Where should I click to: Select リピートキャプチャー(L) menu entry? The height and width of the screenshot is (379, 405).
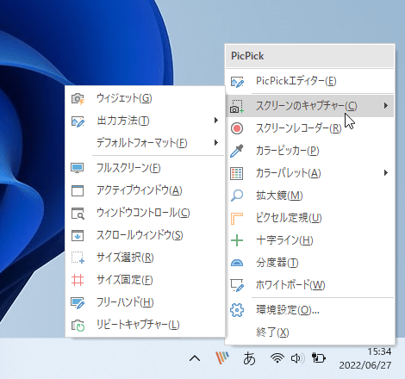[x=145, y=325]
